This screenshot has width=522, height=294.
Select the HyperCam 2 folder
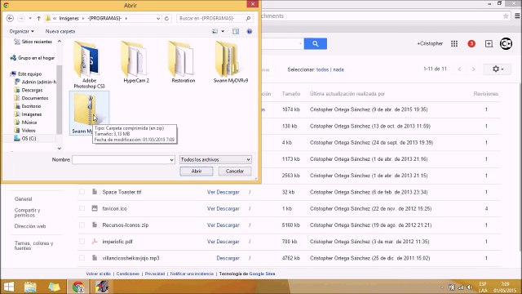[x=136, y=62]
